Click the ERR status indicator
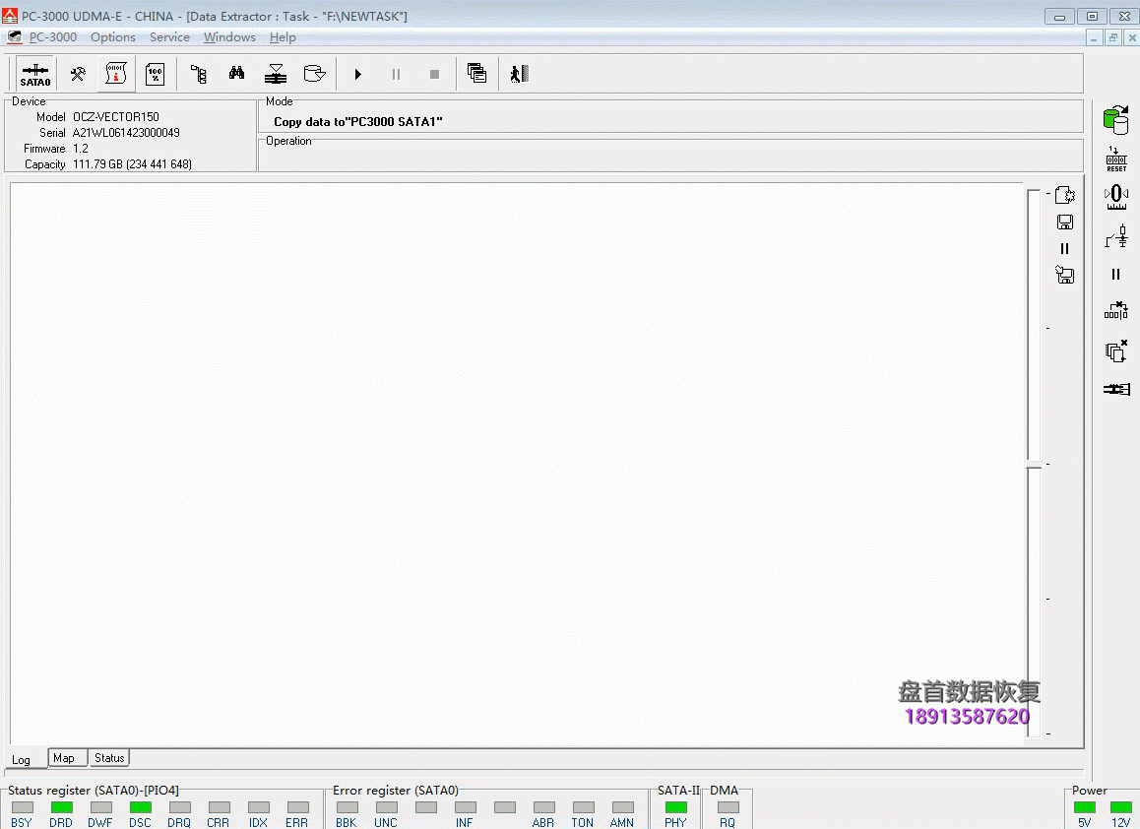The width and height of the screenshot is (1140, 829). [x=297, y=807]
